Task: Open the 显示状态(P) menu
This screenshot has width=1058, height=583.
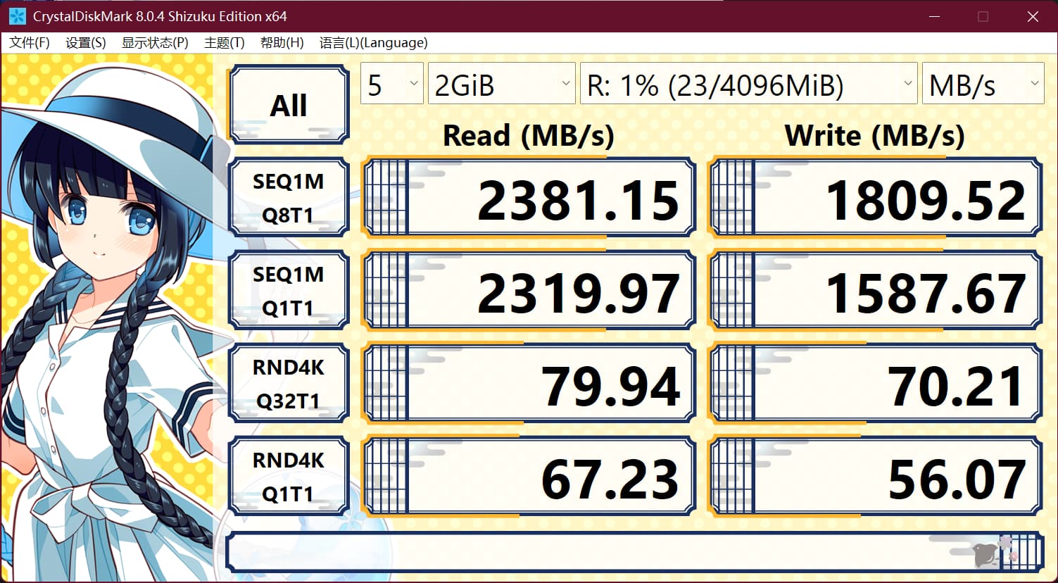Action: point(155,43)
